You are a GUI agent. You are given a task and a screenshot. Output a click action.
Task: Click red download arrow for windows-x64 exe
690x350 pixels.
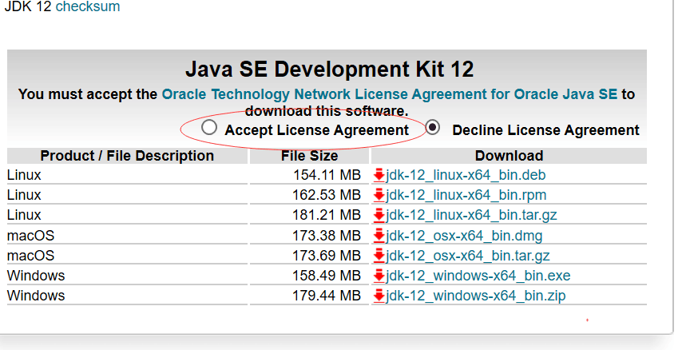point(379,276)
